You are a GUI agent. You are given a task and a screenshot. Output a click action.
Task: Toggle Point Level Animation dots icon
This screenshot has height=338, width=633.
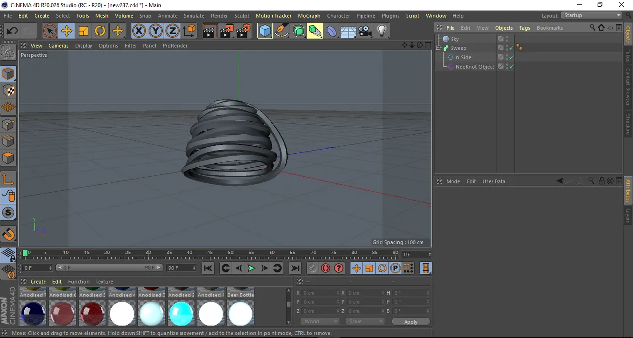tap(408, 268)
